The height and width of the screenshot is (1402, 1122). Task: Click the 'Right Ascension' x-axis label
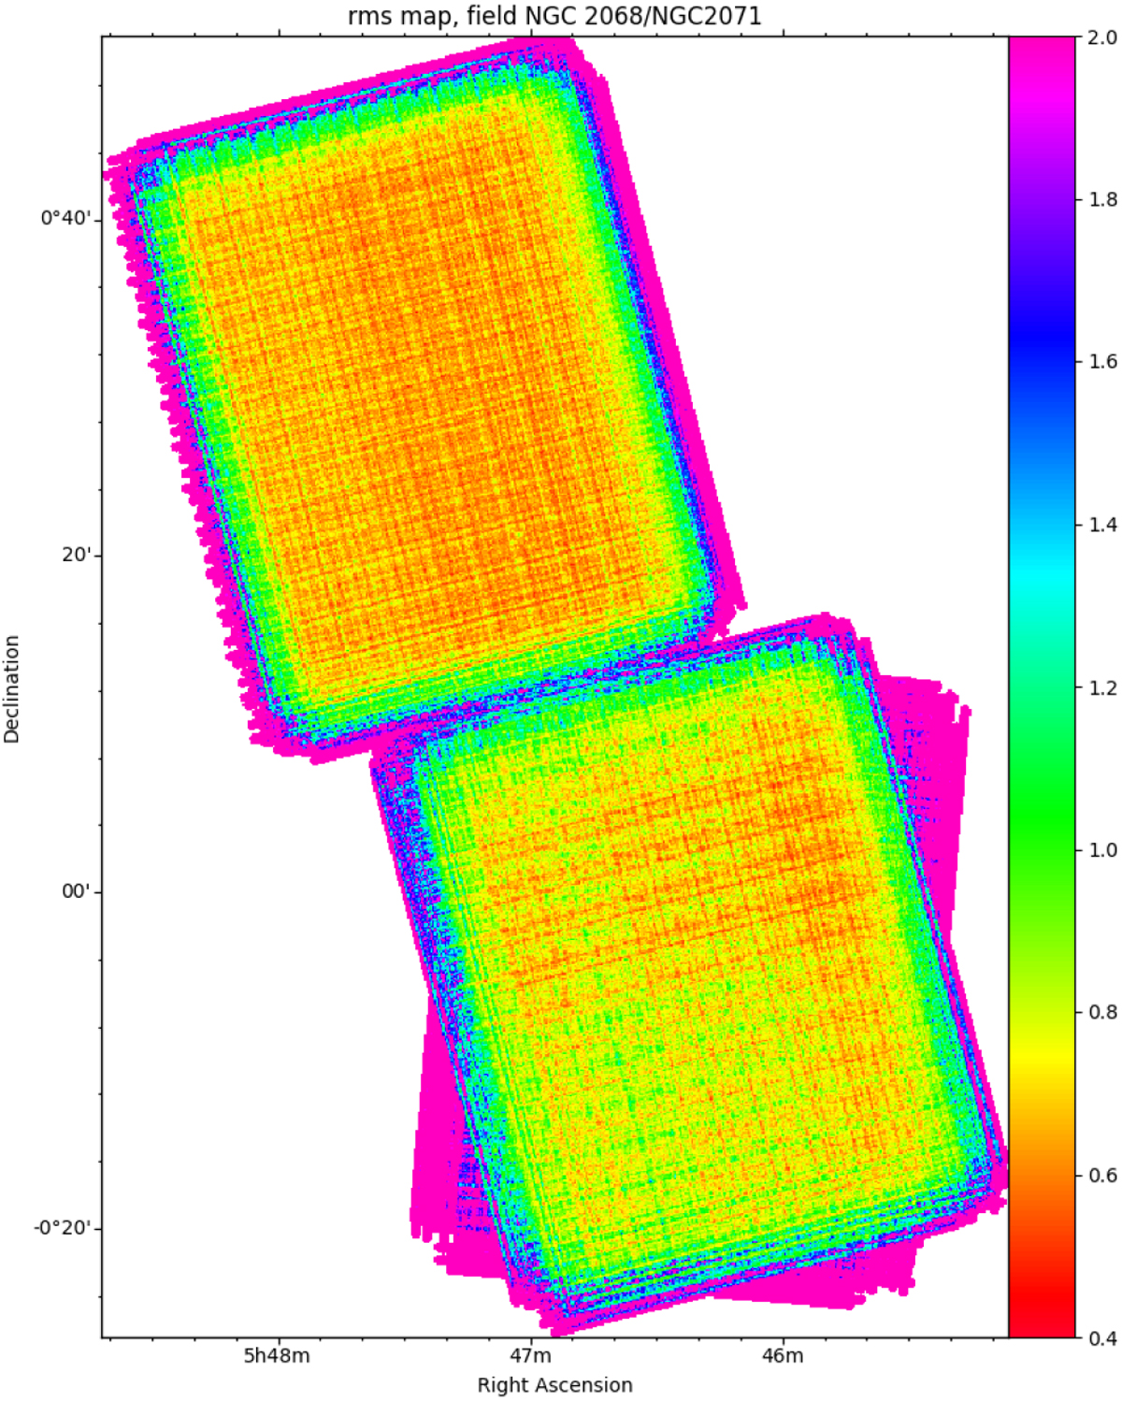tap(554, 1385)
